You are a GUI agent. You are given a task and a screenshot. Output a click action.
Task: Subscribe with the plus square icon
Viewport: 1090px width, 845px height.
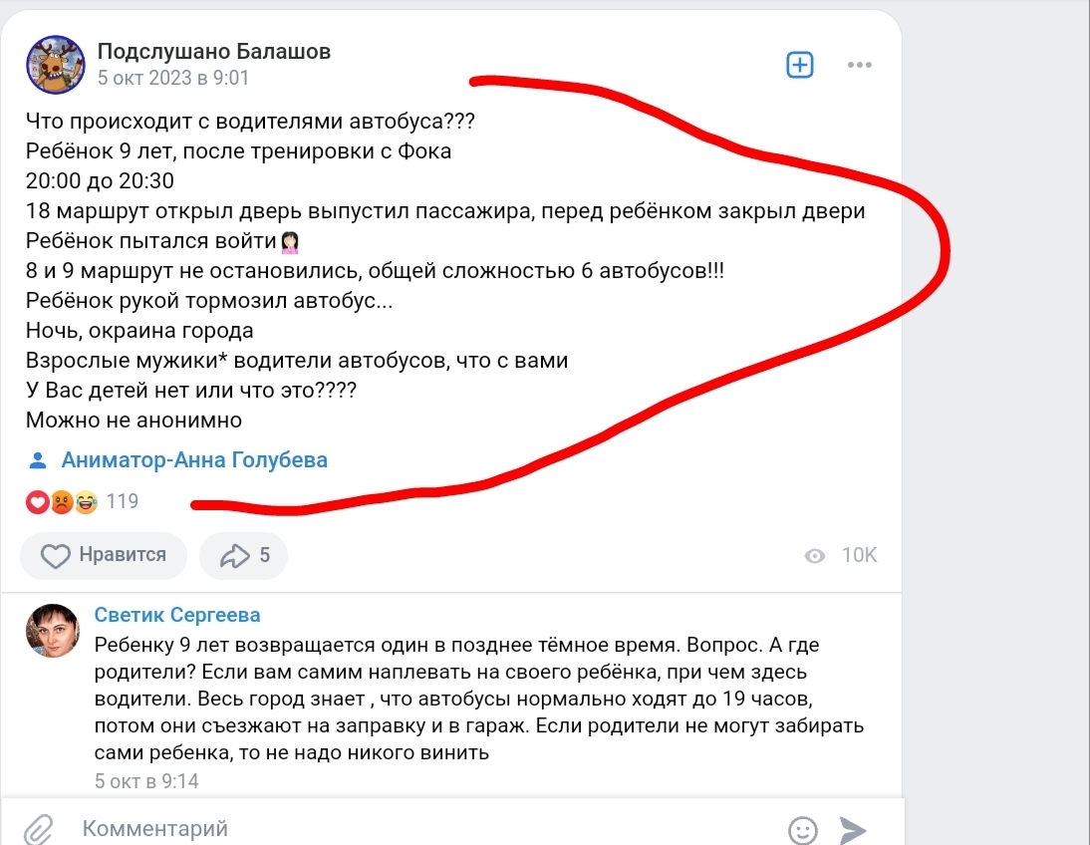(799, 65)
